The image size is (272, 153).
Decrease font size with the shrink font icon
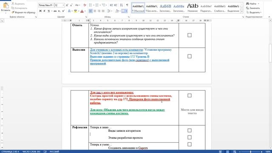[x=71, y=5]
